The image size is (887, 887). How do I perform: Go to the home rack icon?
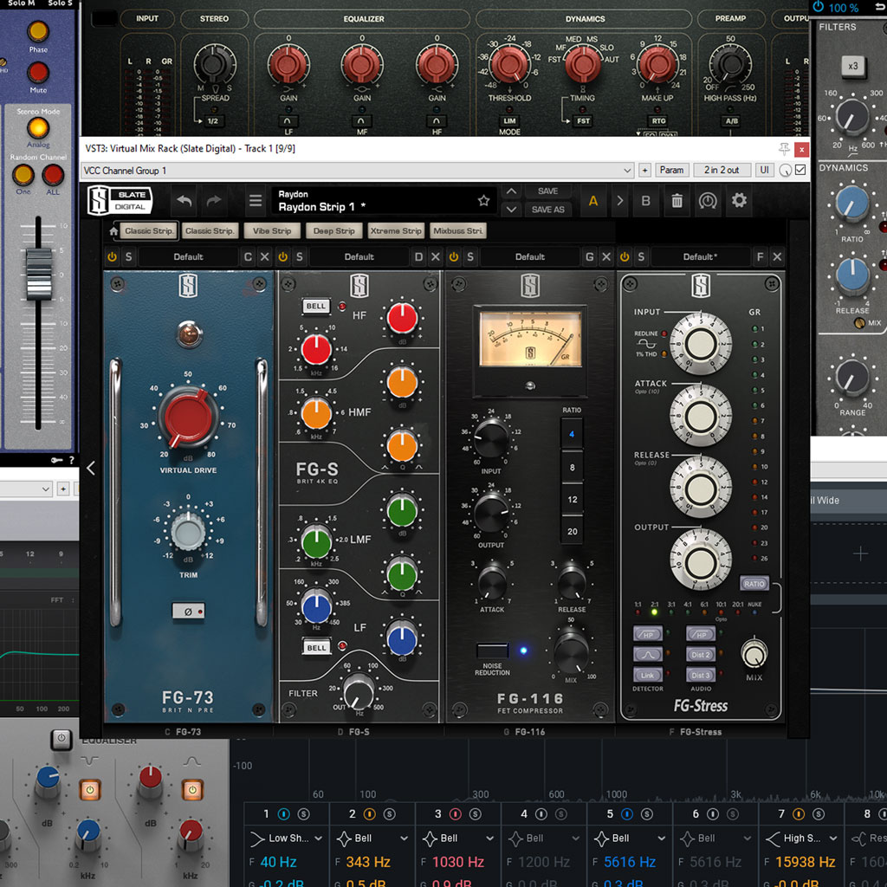click(113, 230)
